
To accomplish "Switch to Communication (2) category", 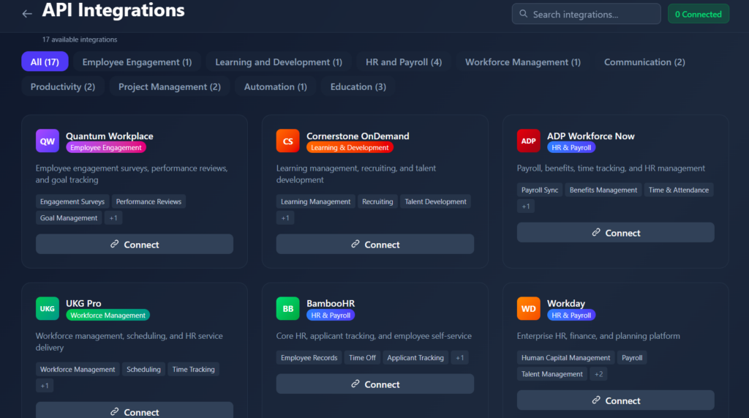I will tap(644, 61).
